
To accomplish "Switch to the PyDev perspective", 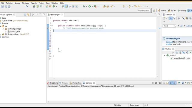I will point(172,10).
